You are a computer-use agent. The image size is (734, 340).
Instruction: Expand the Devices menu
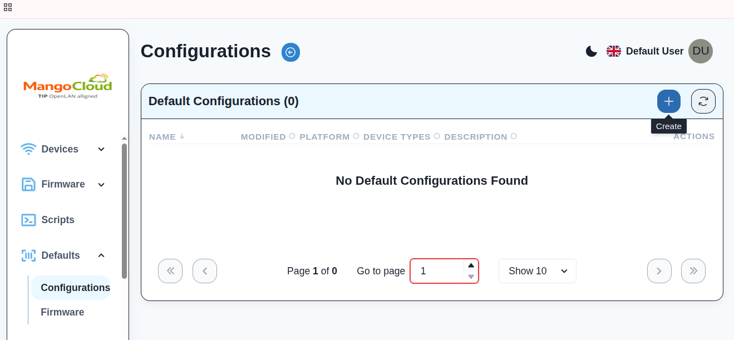(x=101, y=149)
